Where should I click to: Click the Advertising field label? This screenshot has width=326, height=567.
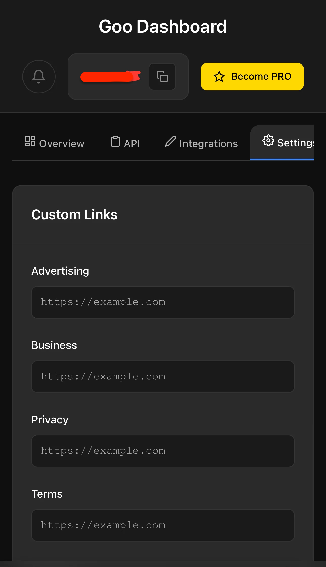60,271
